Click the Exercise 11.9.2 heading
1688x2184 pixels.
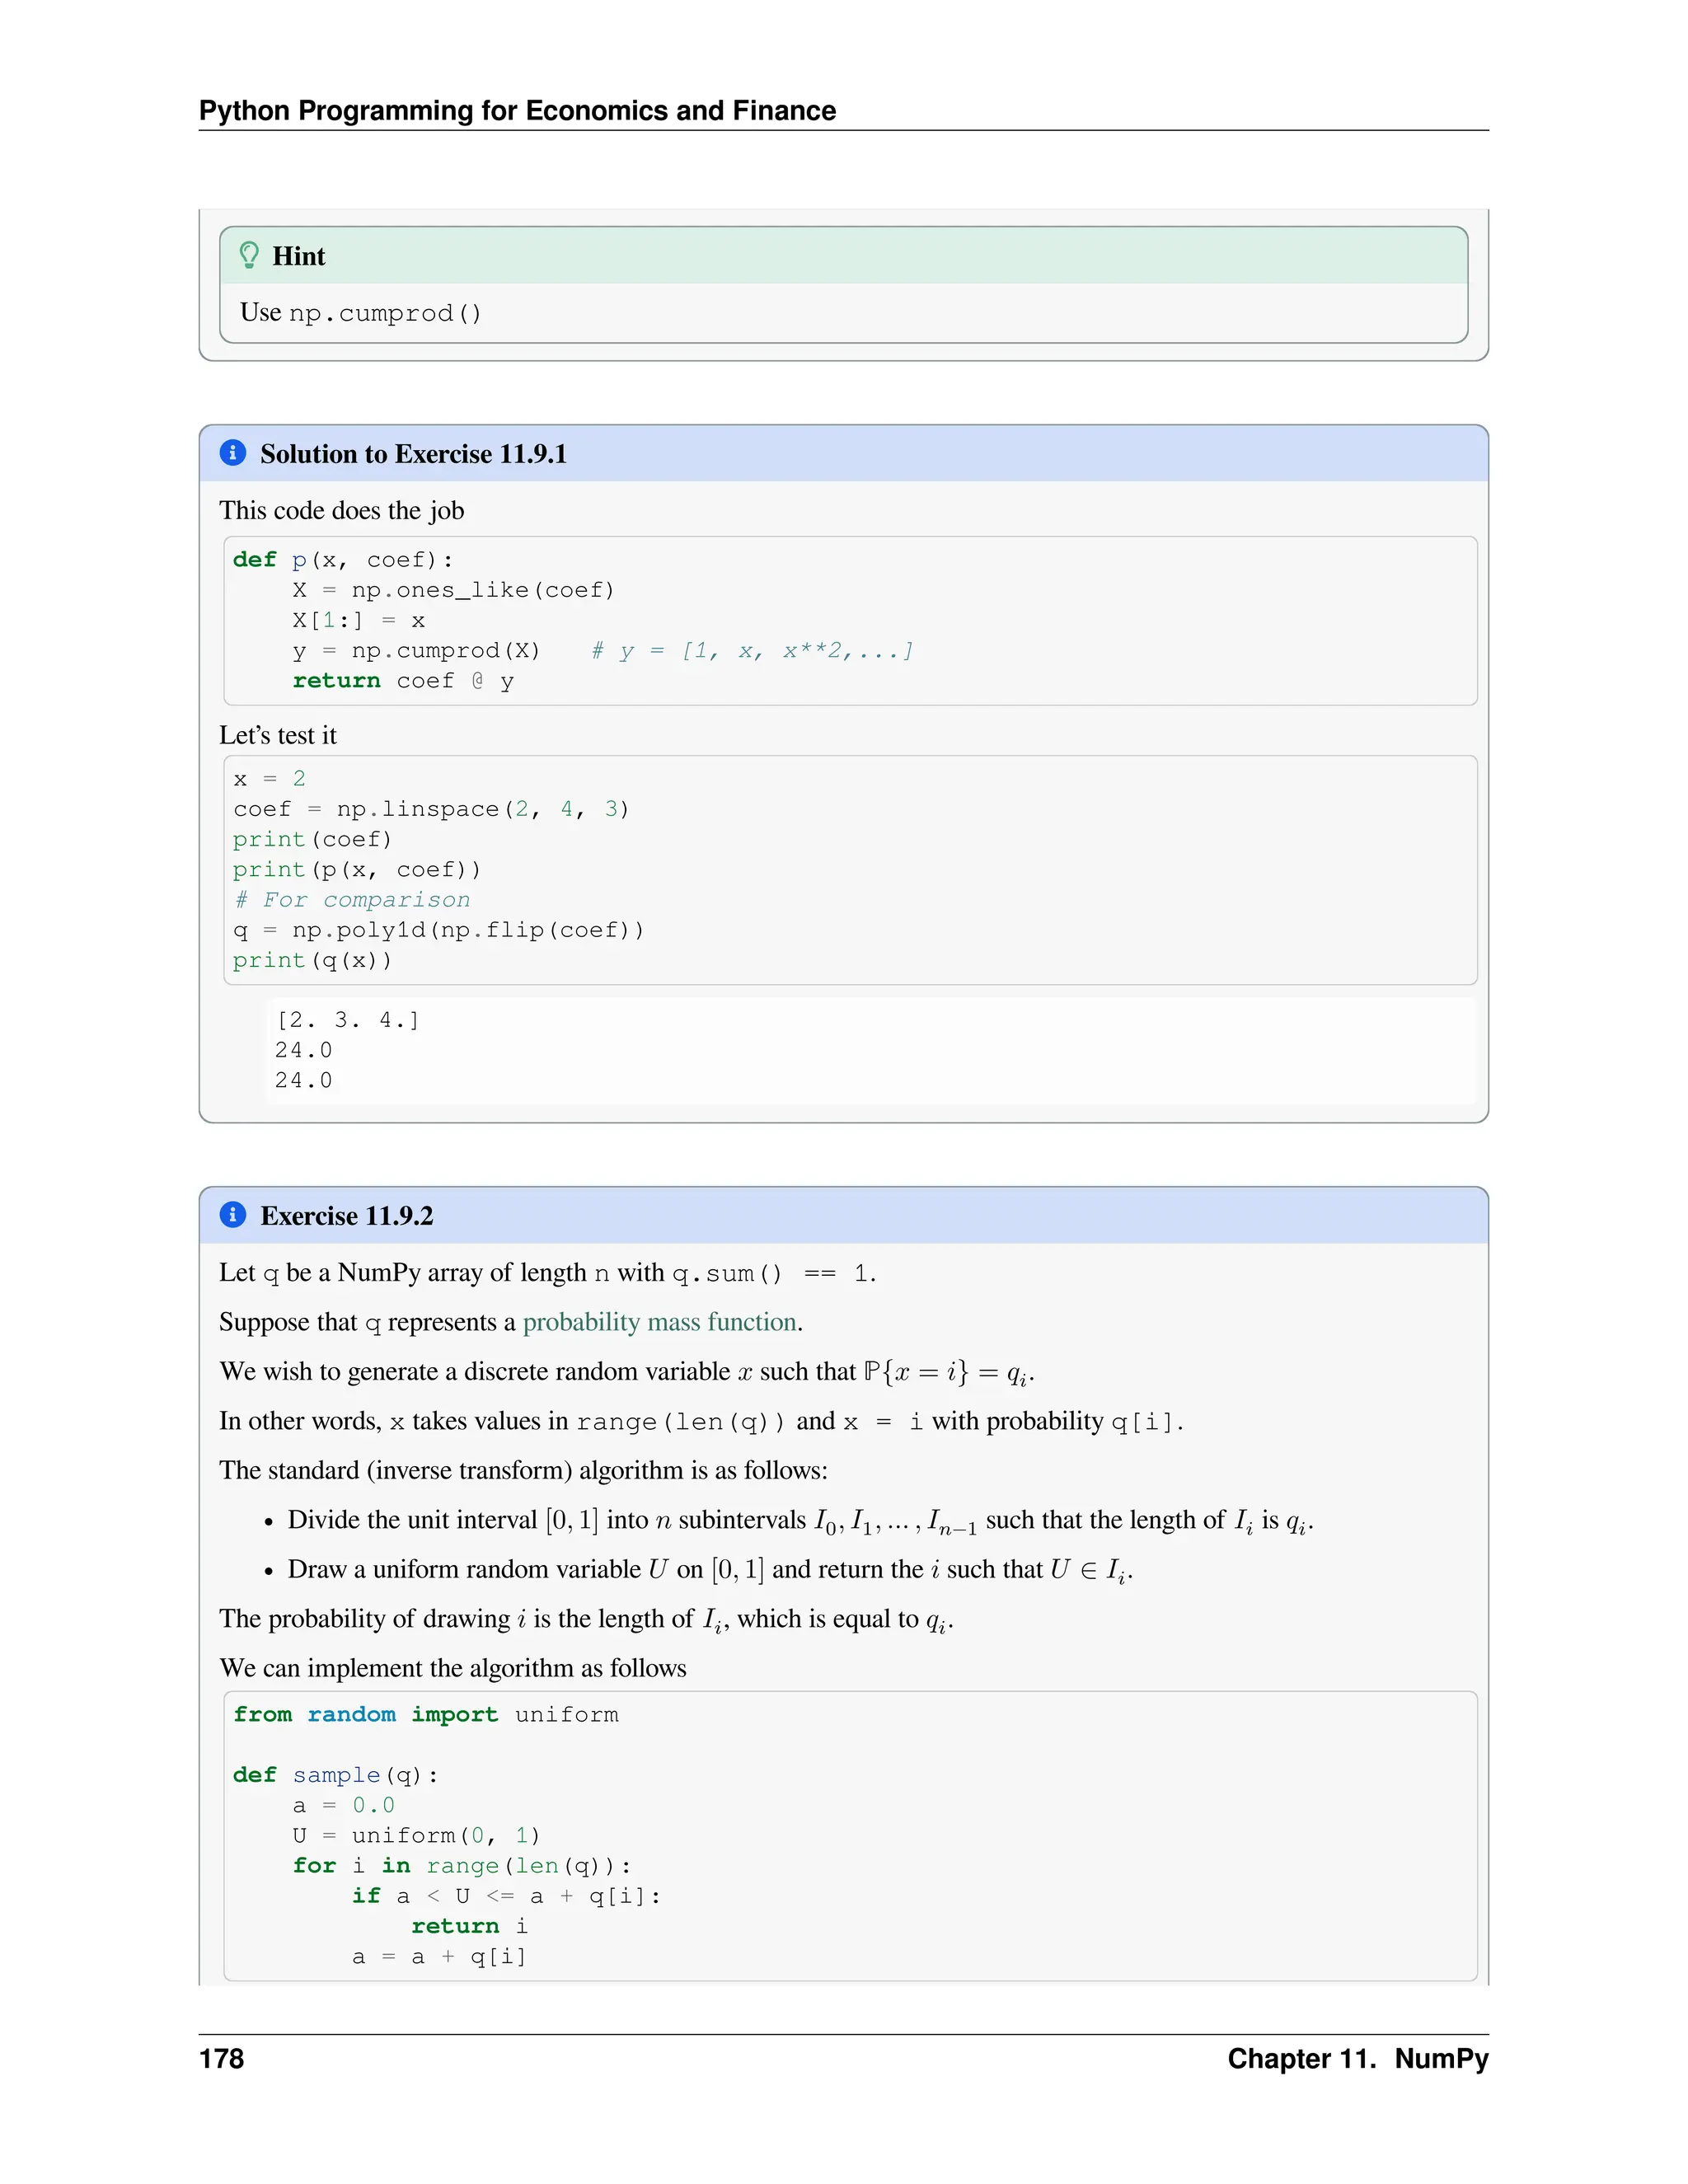(347, 1216)
